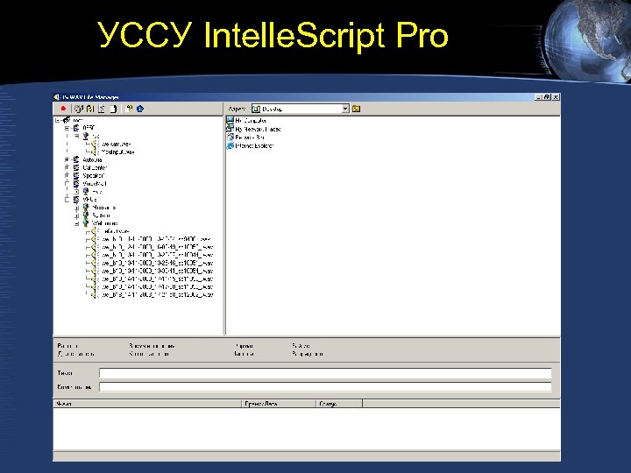Screen dimensions: 631x473
Task: Select the Speaker tree item
Action: pos(93,175)
